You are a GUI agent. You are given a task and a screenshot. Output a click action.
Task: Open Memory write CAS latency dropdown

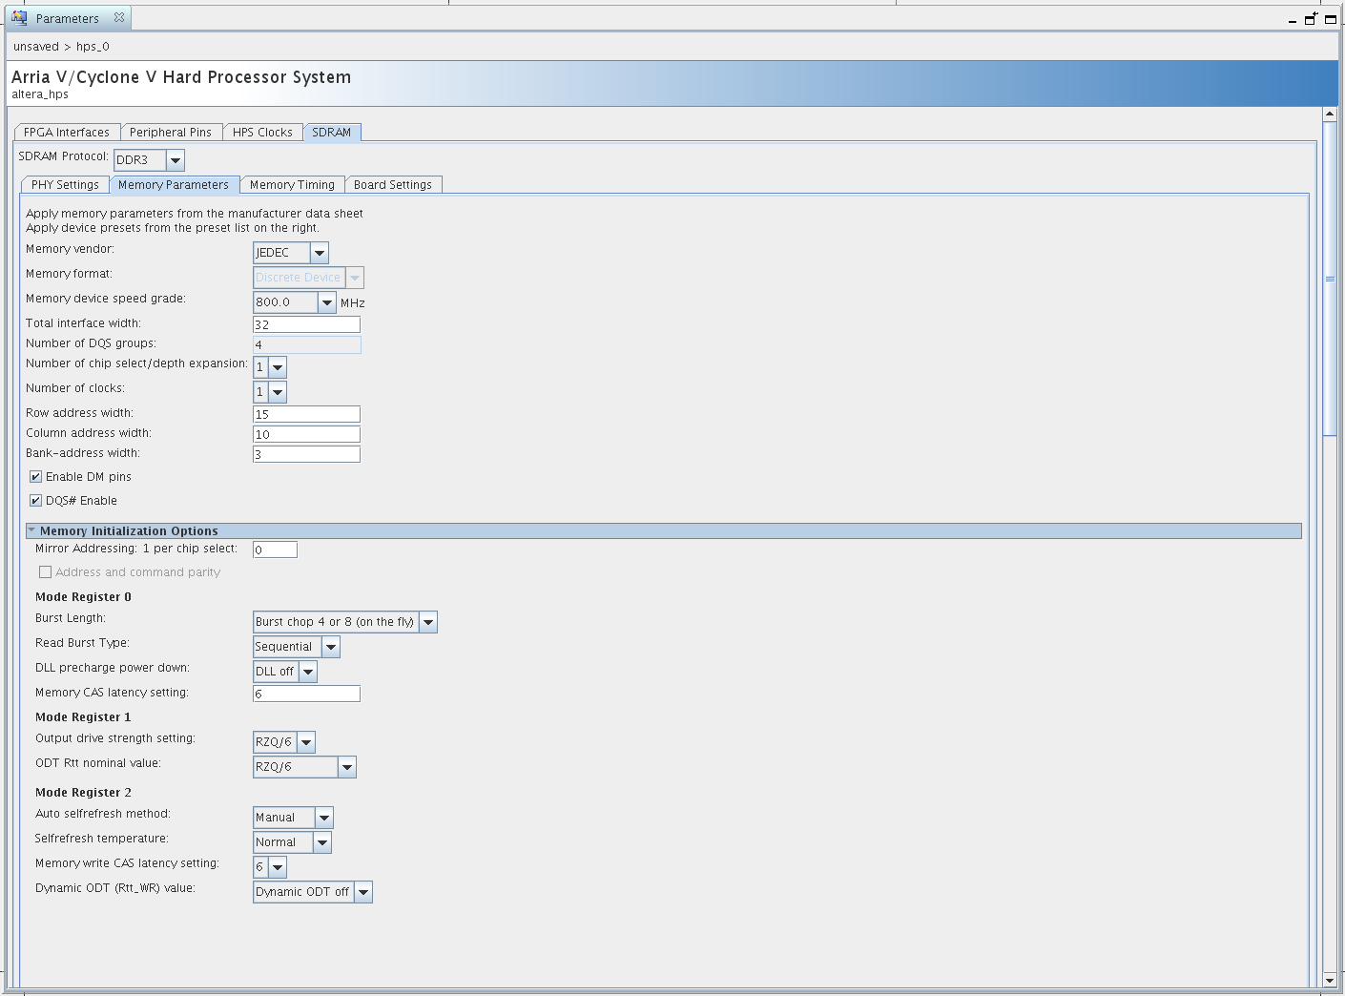coord(278,867)
